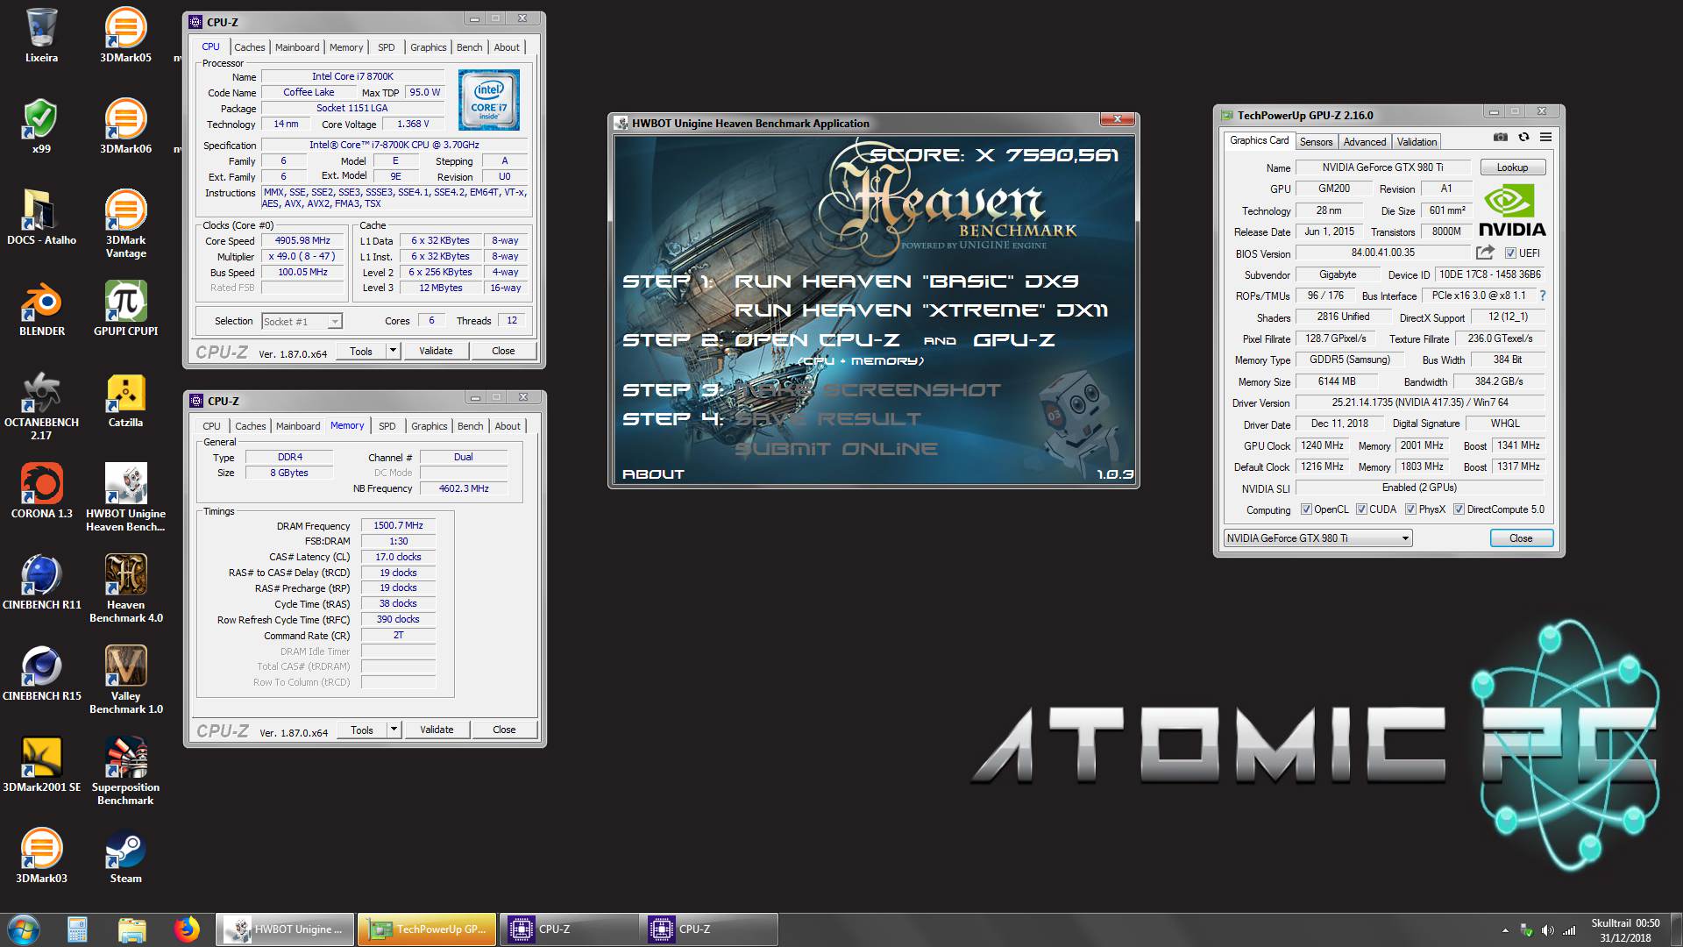Open the SPD tab in Memory CPU-Z window
The height and width of the screenshot is (947, 1683).
(387, 426)
